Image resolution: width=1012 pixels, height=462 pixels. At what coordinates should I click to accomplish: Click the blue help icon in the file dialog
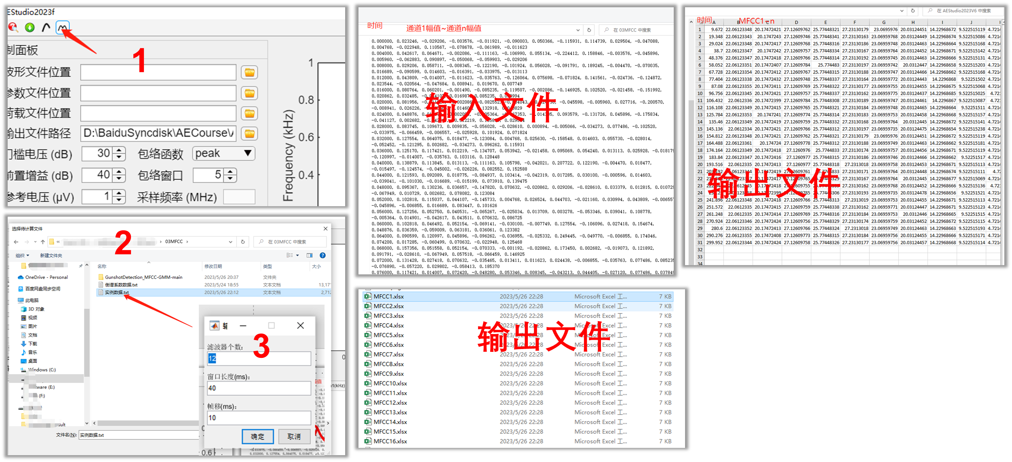tap(323, 255)
